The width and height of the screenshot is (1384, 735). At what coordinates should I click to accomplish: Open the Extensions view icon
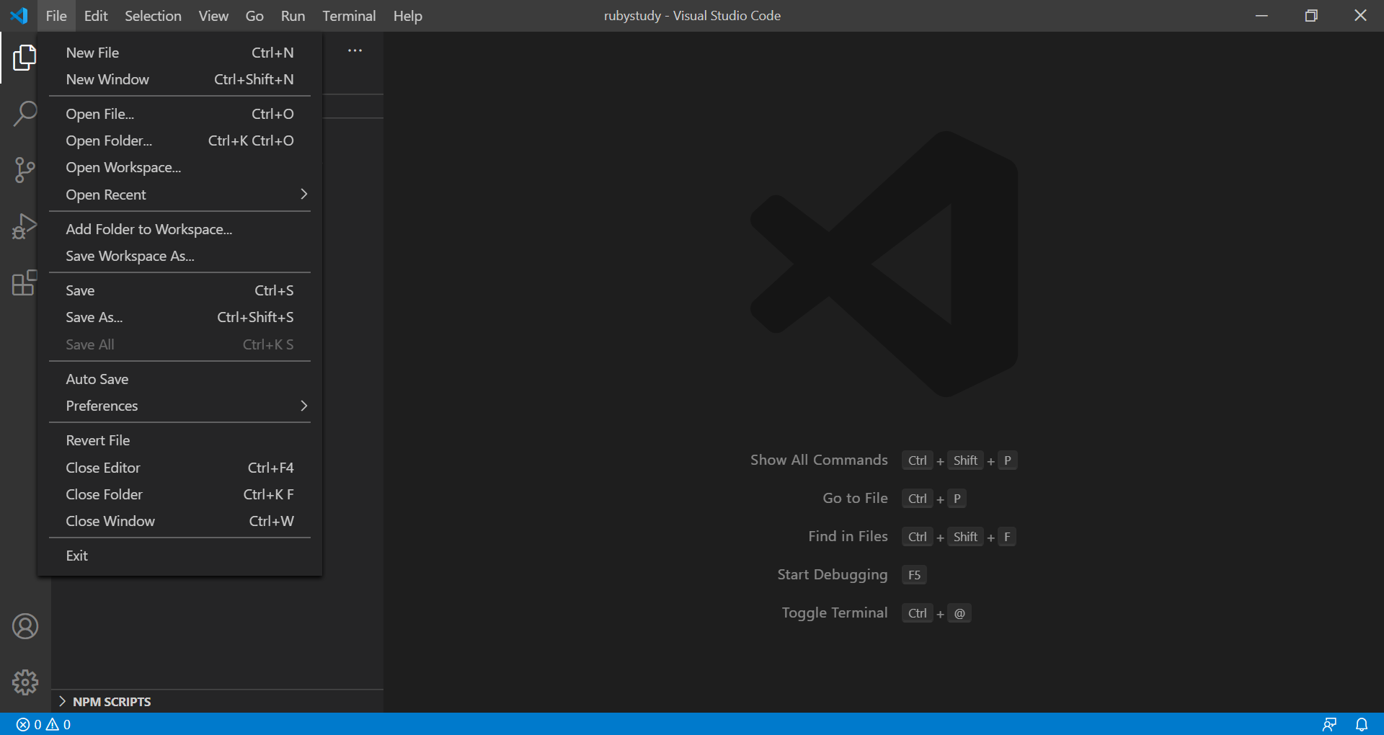click(25, 282)
